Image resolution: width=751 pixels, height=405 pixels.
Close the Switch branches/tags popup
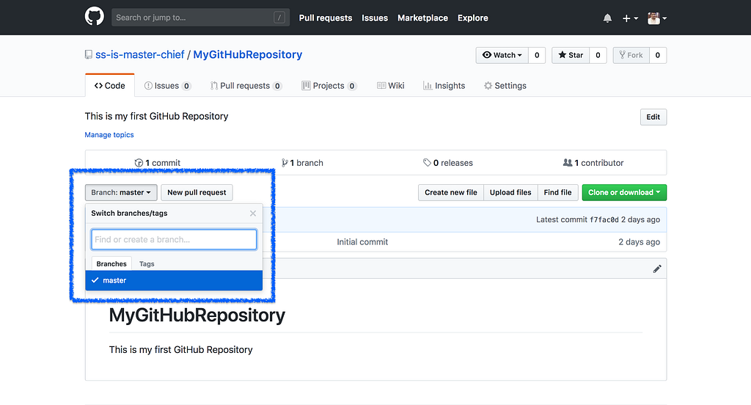253,214
